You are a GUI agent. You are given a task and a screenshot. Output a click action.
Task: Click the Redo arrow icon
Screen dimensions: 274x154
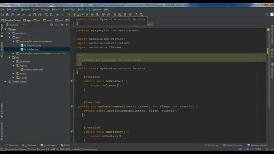(24, 15)
